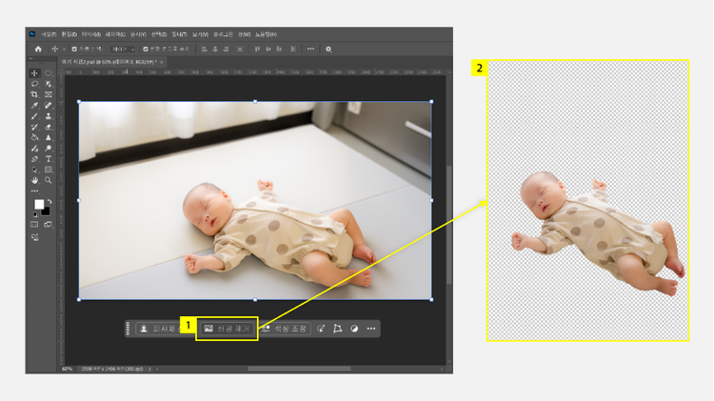This screenshot has width=714, height=401.
Task: Click the Align vertical centers icon
Action: pos(268,50)
